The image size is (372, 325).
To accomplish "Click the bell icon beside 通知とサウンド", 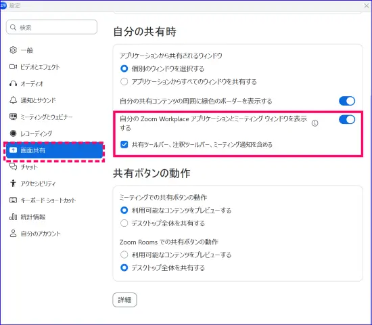I will click(x=13, y=100).
